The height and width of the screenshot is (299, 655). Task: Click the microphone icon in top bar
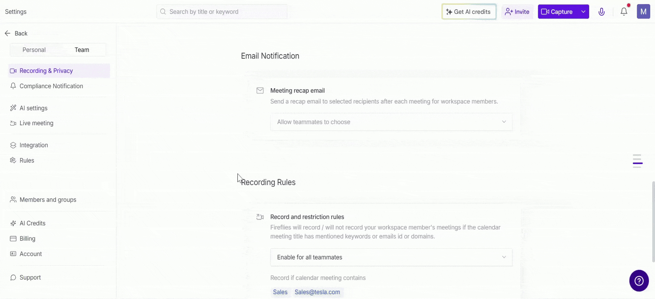click(x=601, y=12)
